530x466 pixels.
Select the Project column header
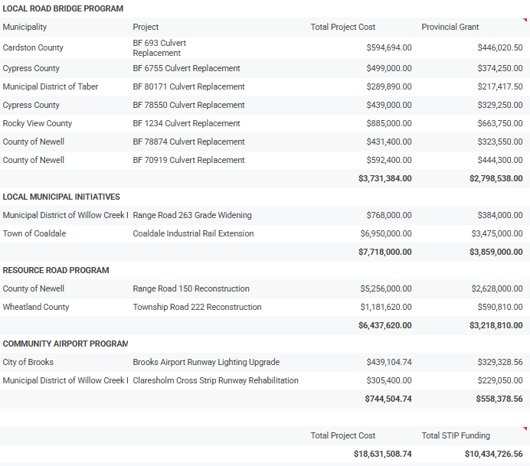[x=146, y=27]
